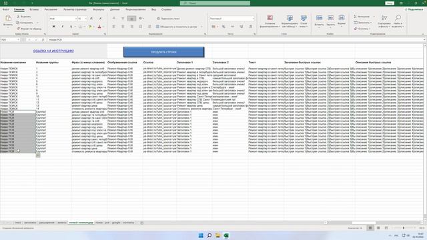The width and height of the screenshot is (427, 240).
Task: Click the formula bar with Новая РСЯ
Action: [236, 40]
